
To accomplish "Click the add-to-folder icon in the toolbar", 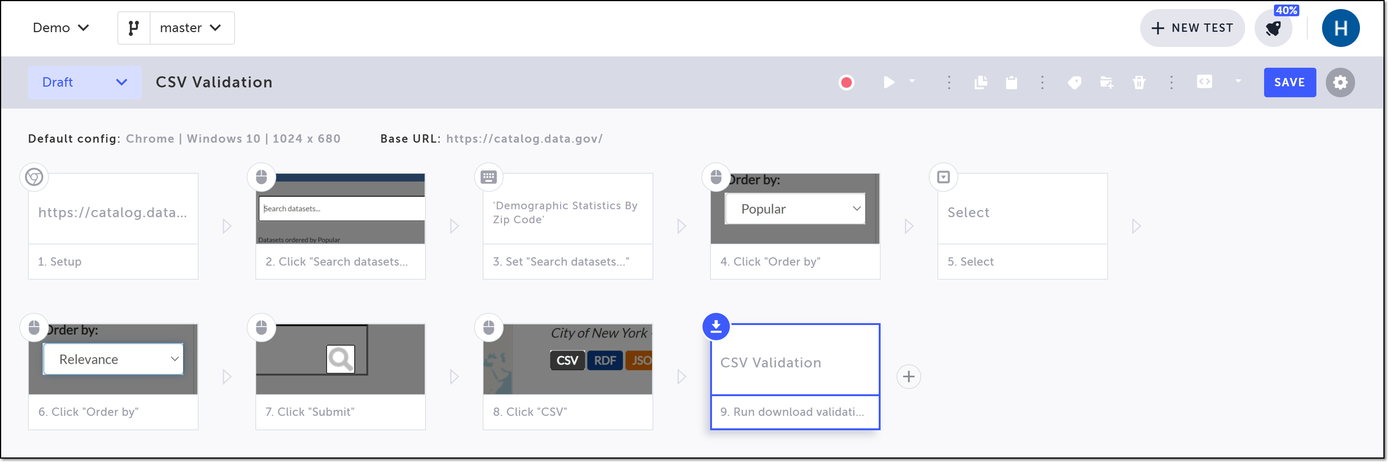I will pos(1106,82).
